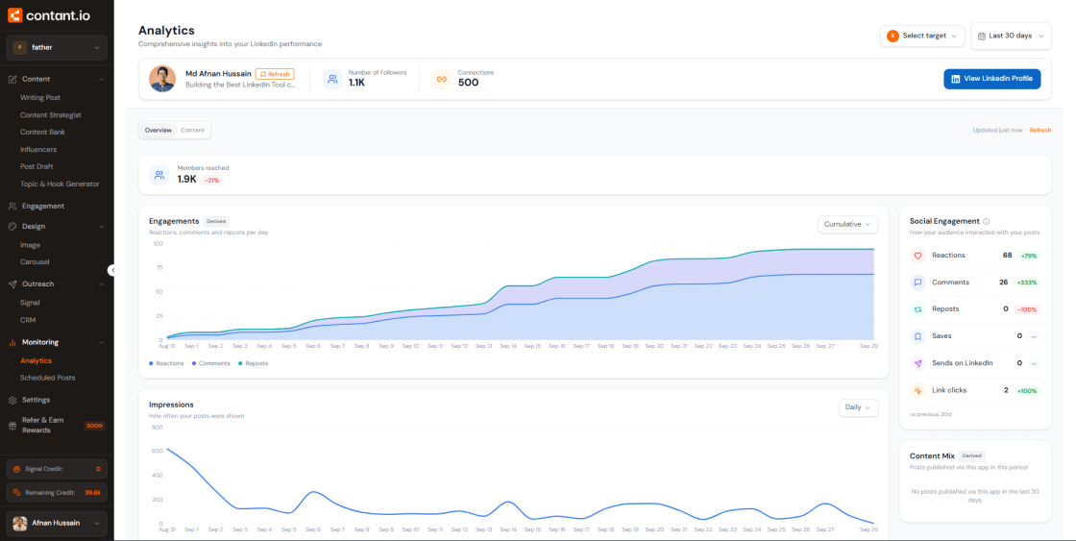Toggle the Reposts legend series

(x=253, y=363)
